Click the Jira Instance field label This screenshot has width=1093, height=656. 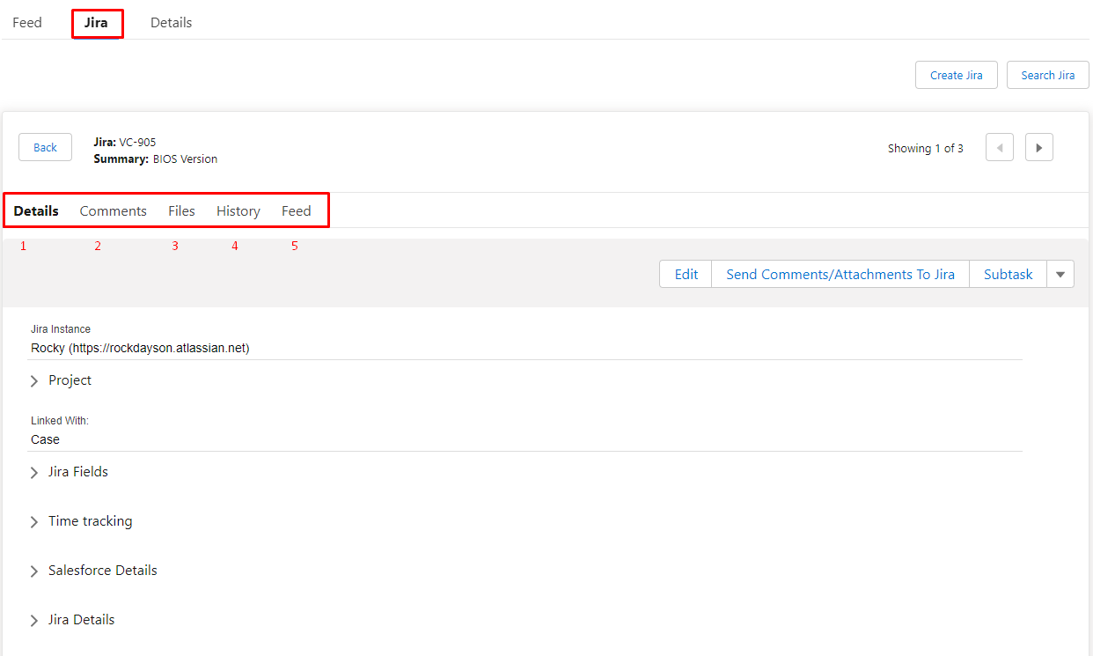click(61, 329)
